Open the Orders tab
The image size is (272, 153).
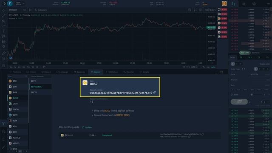31,72
